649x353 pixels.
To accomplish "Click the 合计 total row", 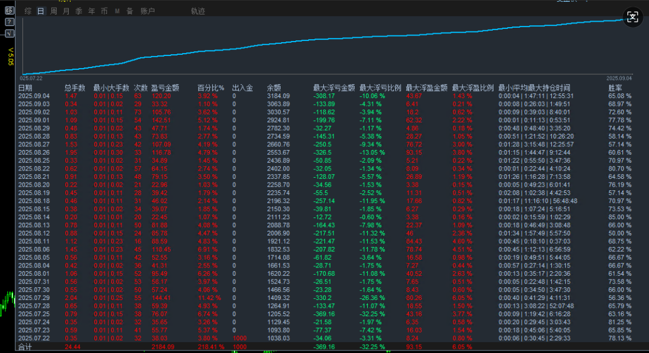I will pyautogui.click(x=25, y=348).
